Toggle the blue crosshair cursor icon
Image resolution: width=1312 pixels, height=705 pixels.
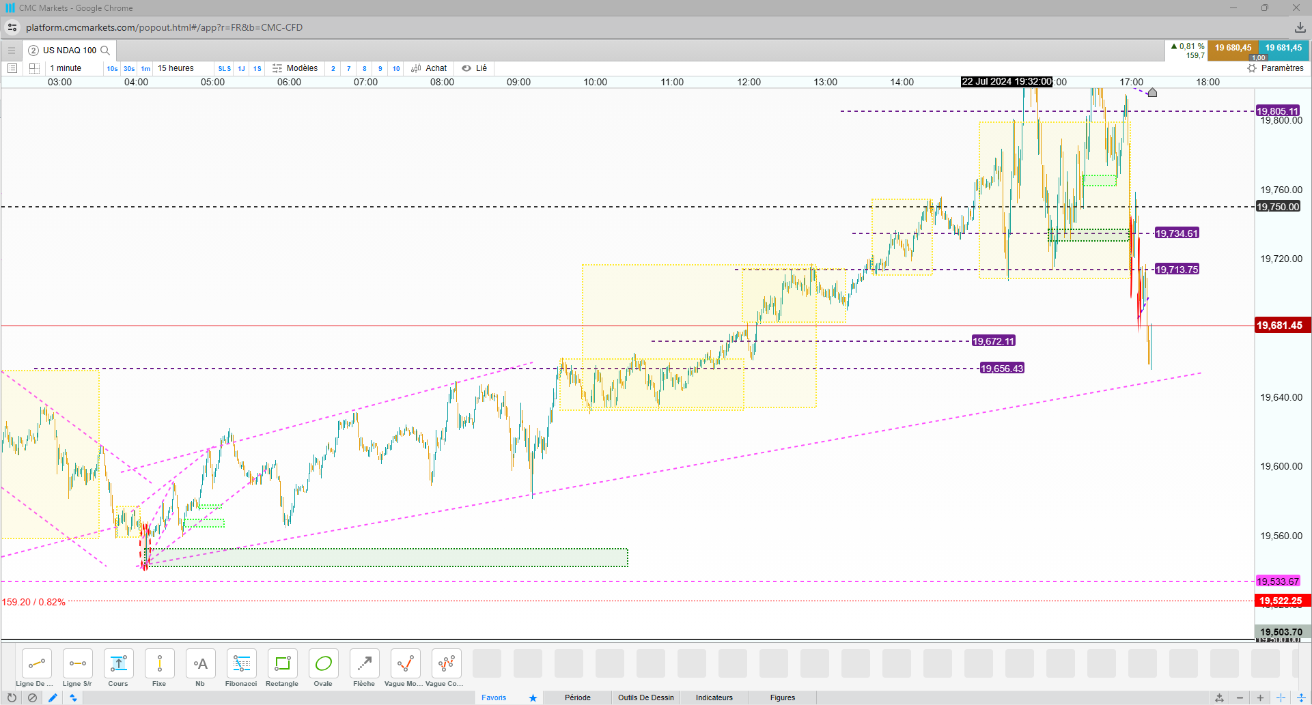[1281, 697]
